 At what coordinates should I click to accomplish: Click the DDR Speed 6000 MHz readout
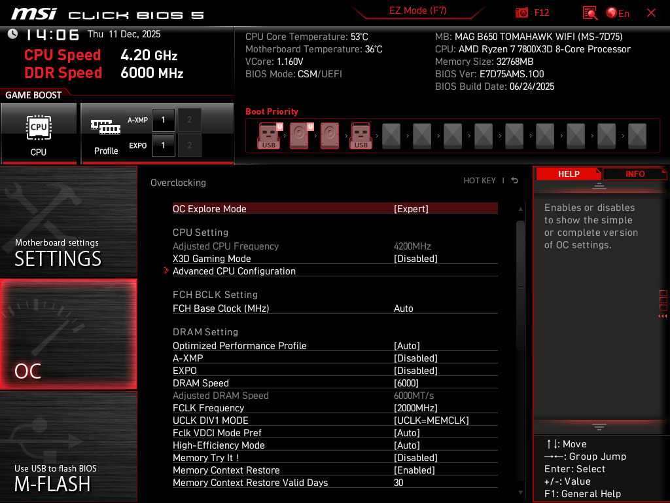[104, 73]
